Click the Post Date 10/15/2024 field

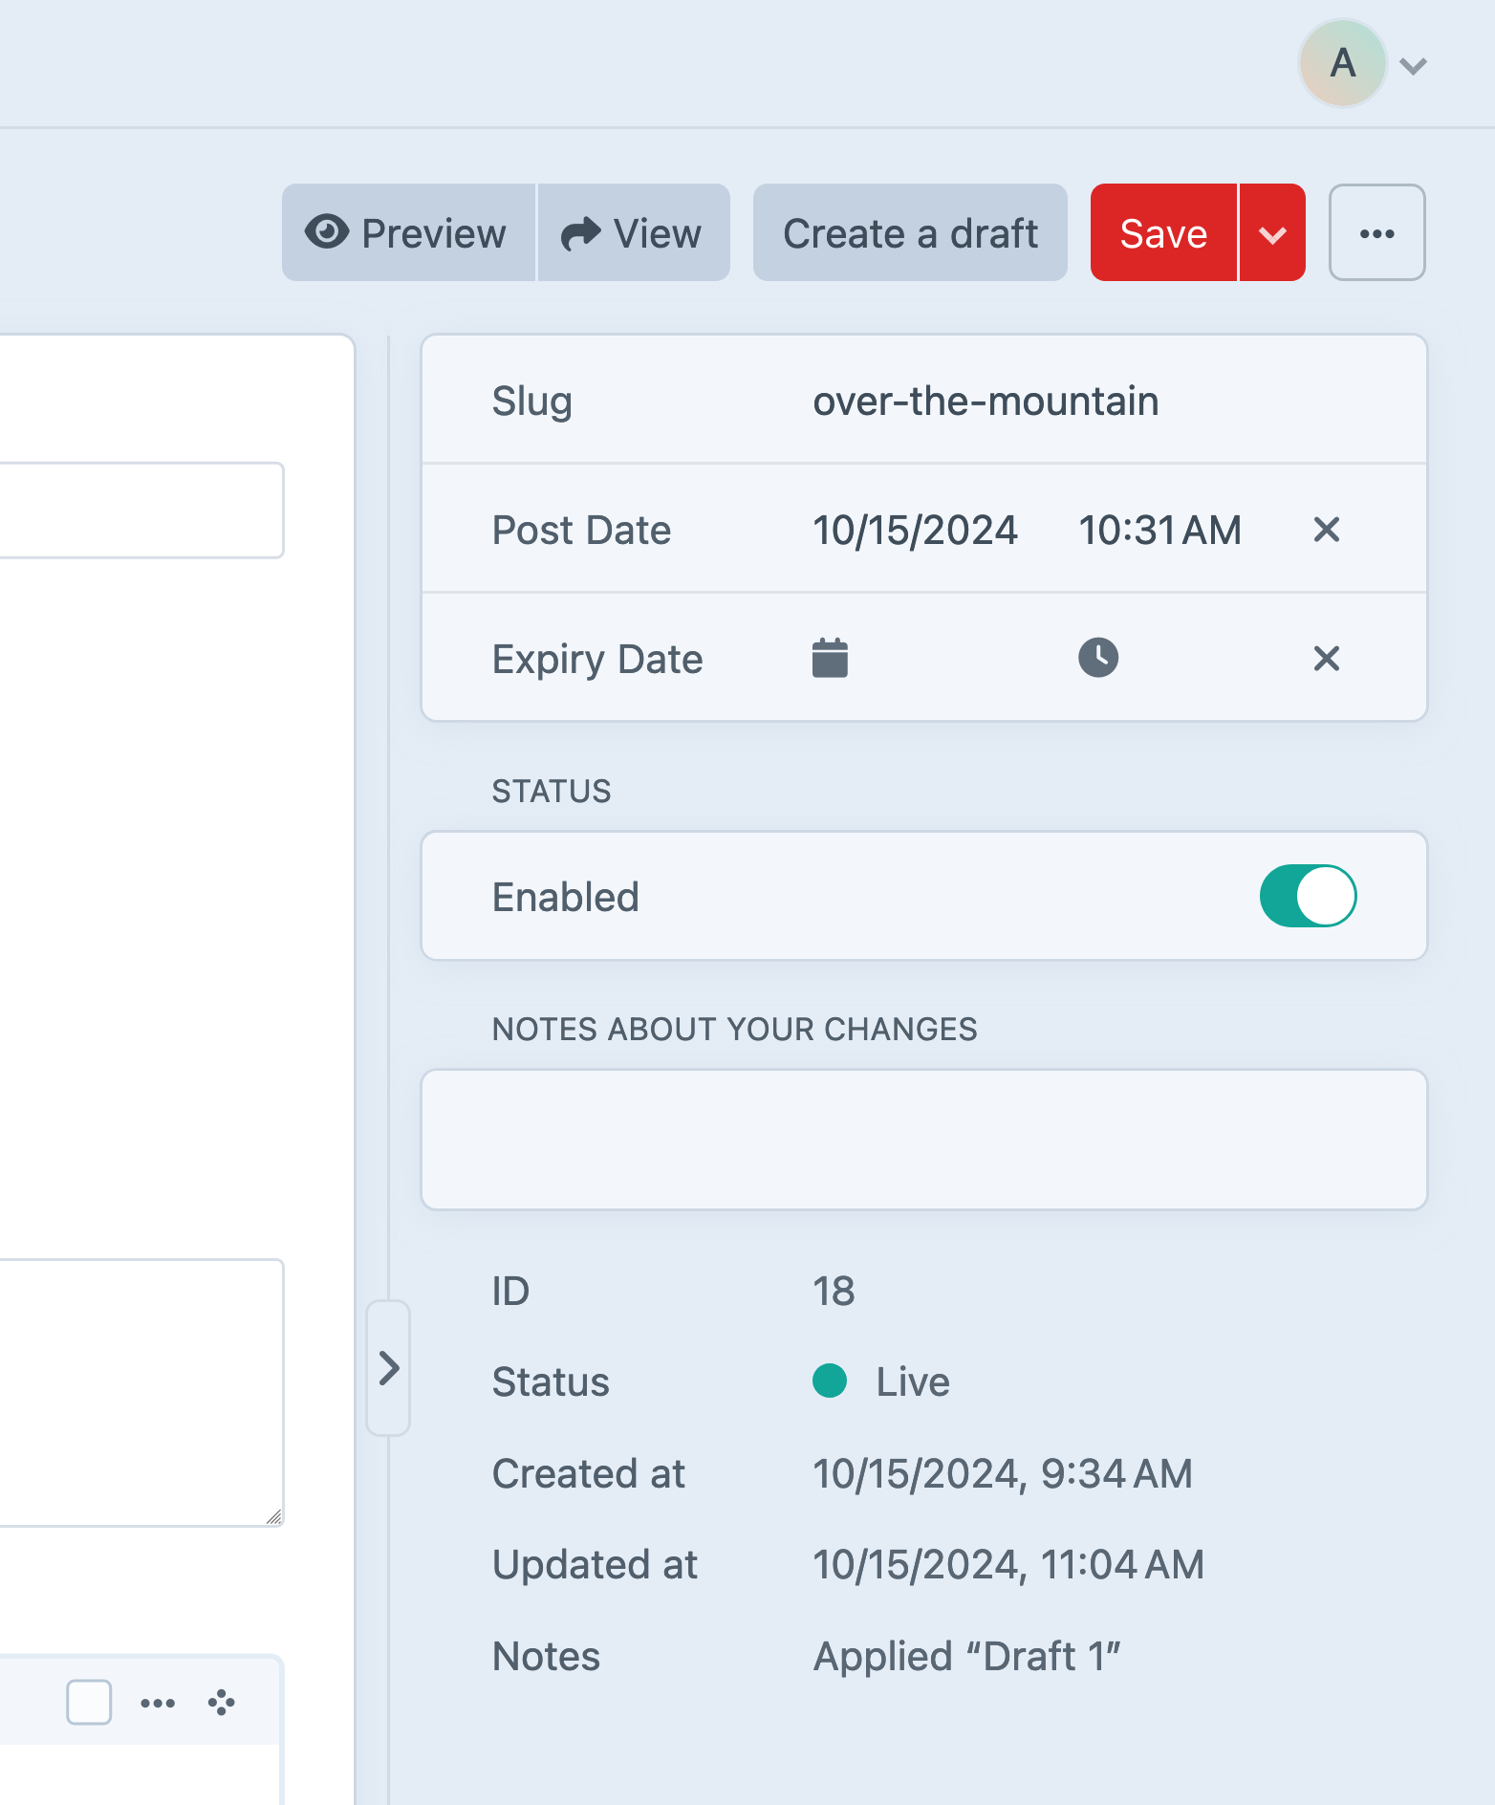point(915,531)
